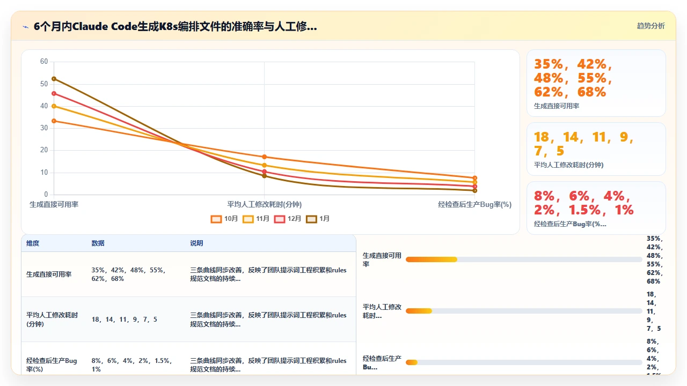Click the y-axis tick label 0

[46, 195]
